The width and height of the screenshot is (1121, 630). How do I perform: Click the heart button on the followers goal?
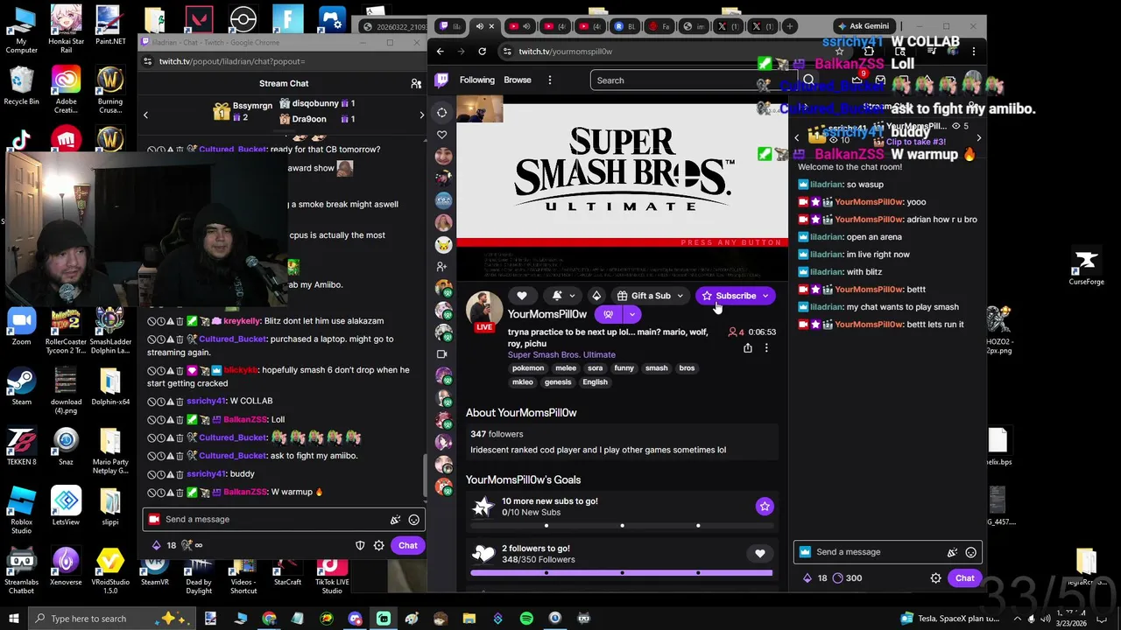pyautogui.click(x=760, y=553)
